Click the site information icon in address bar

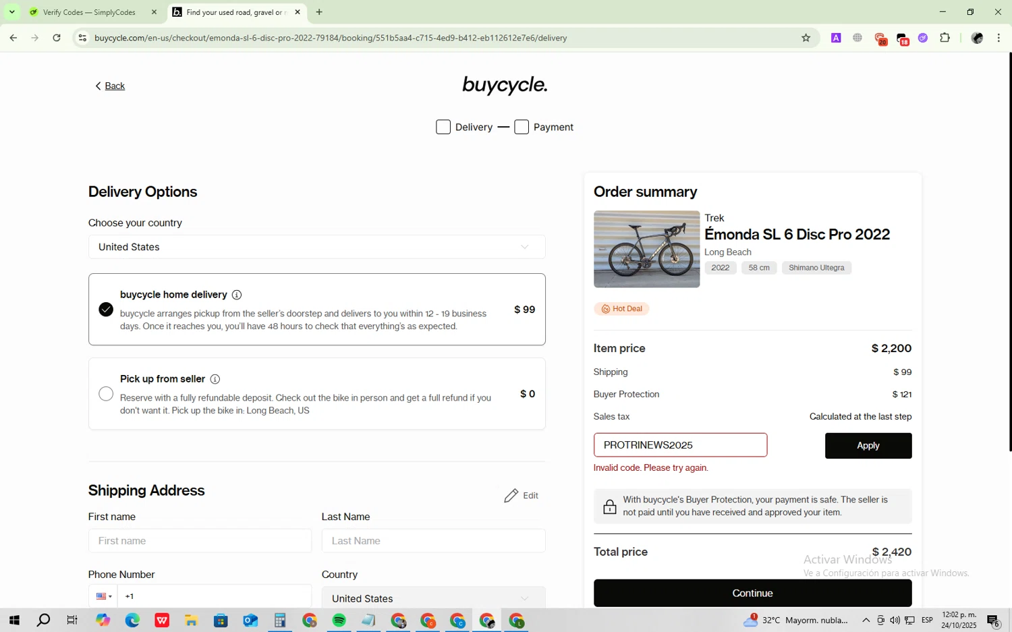(x=82, y=38)
